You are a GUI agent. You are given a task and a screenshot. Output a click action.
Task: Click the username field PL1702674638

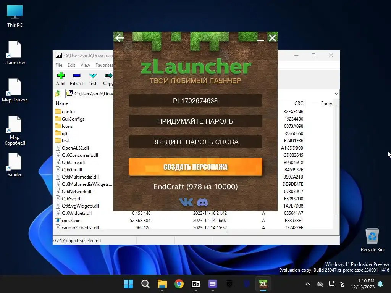tap(195, 101)
